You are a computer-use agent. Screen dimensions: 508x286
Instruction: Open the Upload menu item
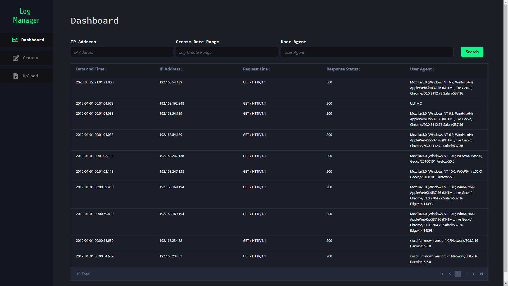click(30, 76)
